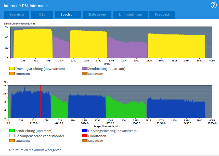Switch to the Overzicht tab
This screenshot has width=219, height=156.
tap(17, 15)
